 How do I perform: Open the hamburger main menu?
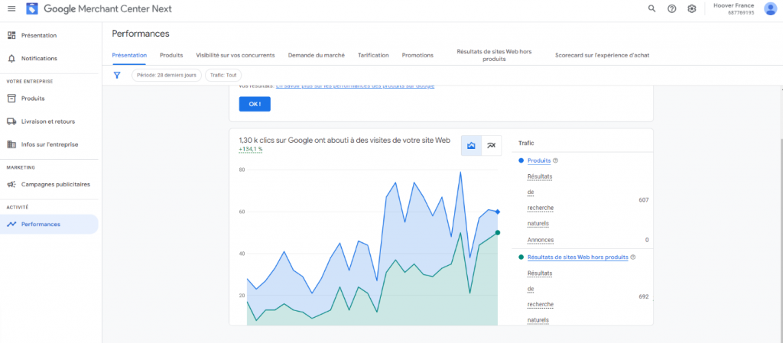click(x=11, y=9)
